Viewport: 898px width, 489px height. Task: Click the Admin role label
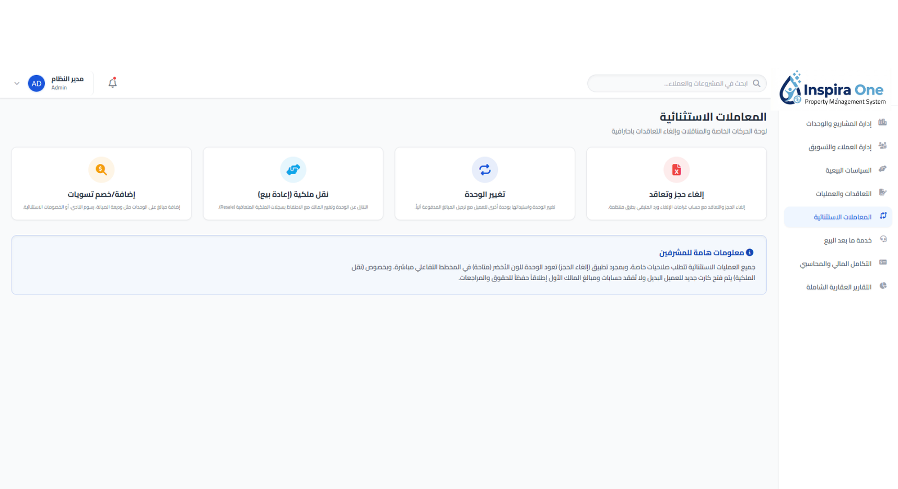[59, 88]
